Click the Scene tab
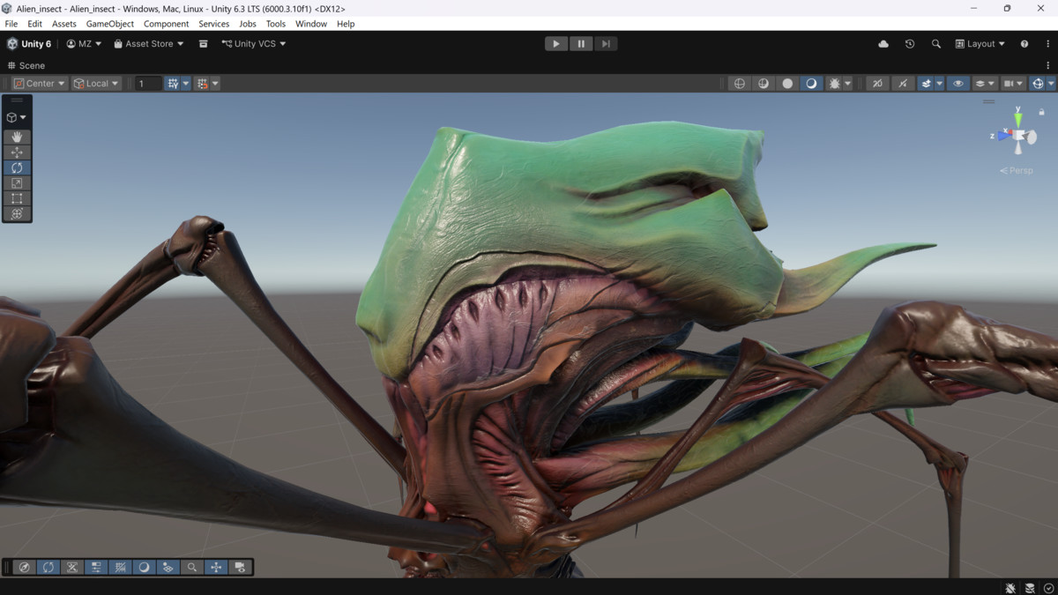Viewport: 1058px width, 595px height. (x=26, y=64)
